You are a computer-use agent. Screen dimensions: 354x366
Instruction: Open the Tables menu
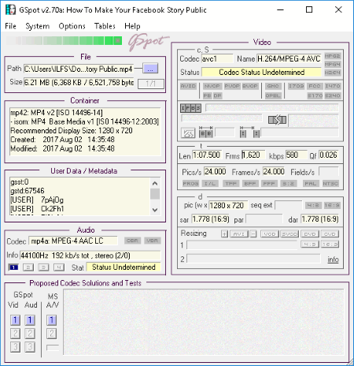pyautogui.click(x=105, y=26)
